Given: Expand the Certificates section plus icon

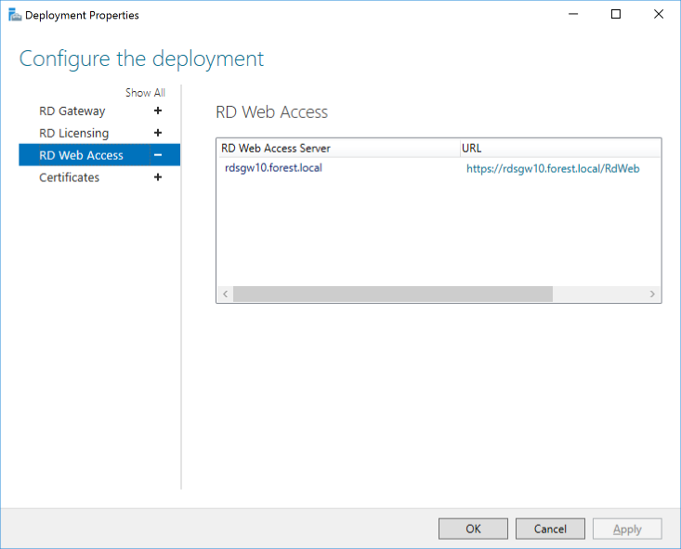Looking at the screenshot, I should coord(158,177).
